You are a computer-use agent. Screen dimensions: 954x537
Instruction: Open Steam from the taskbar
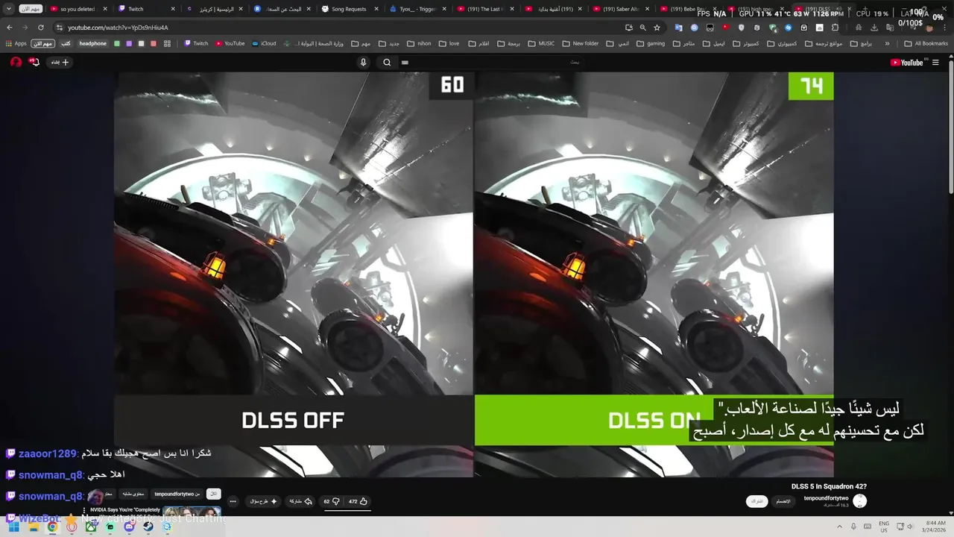(148, 527)
